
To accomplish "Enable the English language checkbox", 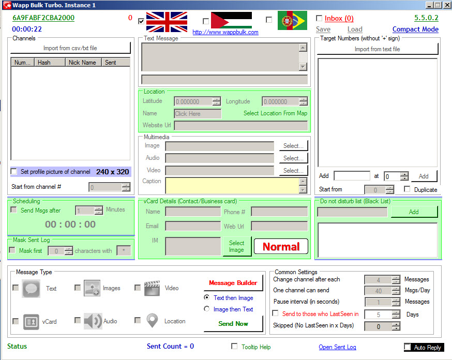I will pyautogui.click(x=141, y=21).
